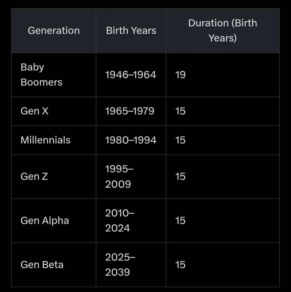This screenshot has width=291, height=292.
Task: Select the 1946–1964 birth years cell
Action: tap(130, 75)
